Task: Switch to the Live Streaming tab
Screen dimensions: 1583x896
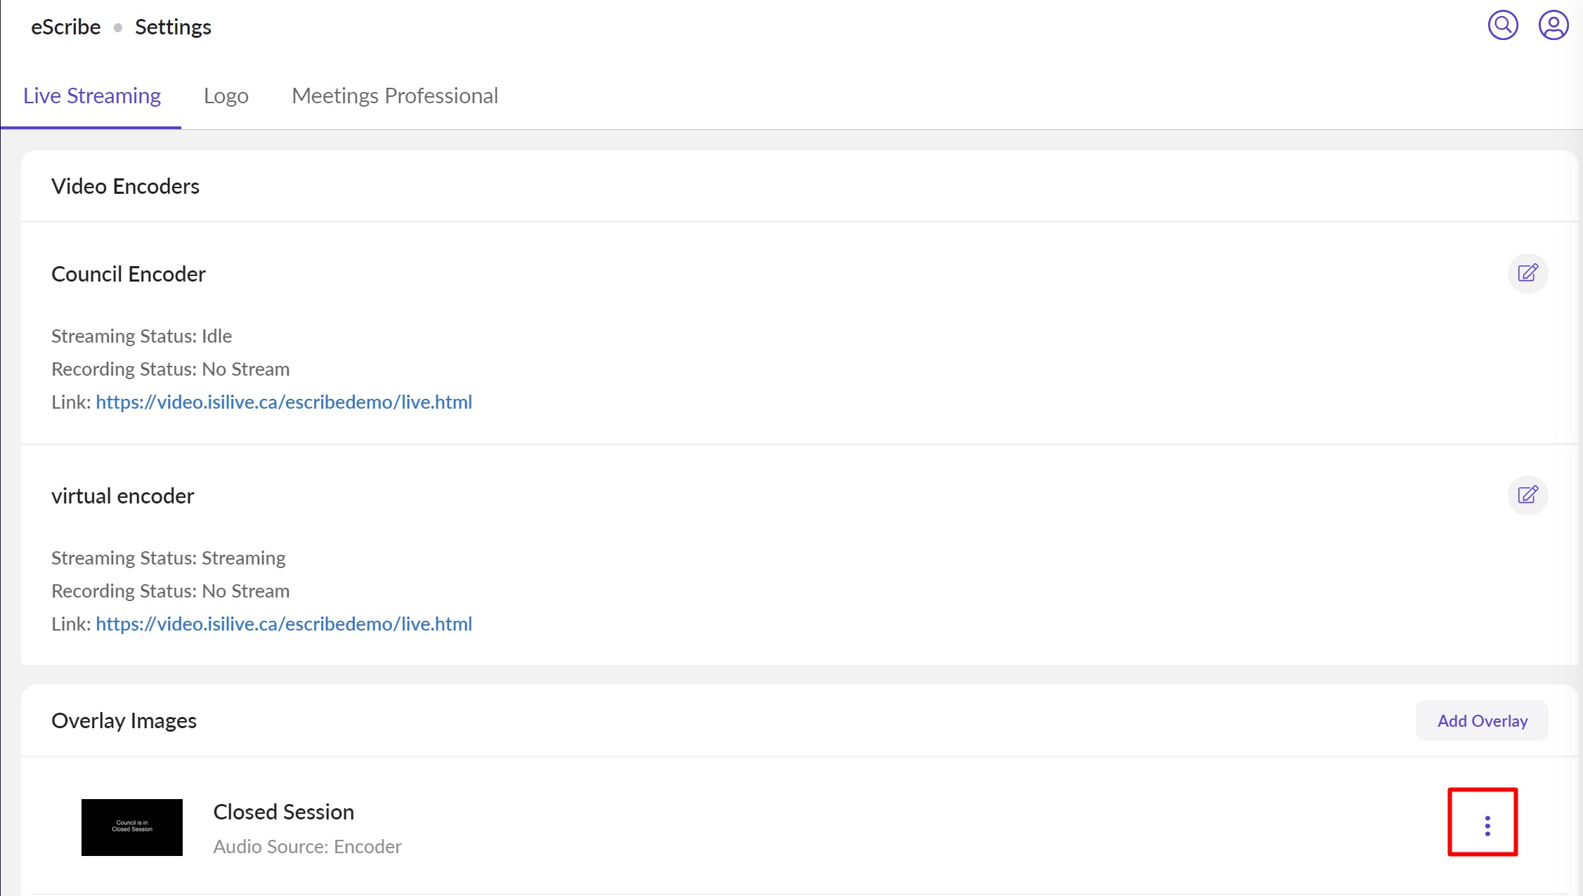Action: [x=92, y=95]
